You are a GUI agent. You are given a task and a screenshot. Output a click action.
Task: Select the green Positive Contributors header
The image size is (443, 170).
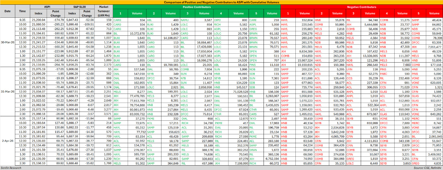197,7
